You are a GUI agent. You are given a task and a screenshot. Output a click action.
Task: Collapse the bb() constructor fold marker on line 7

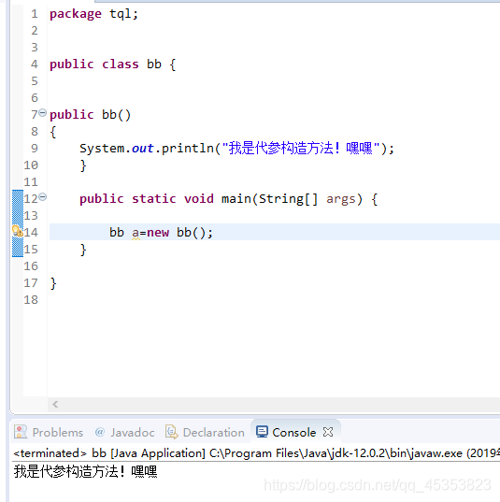[x=43, y=113]
